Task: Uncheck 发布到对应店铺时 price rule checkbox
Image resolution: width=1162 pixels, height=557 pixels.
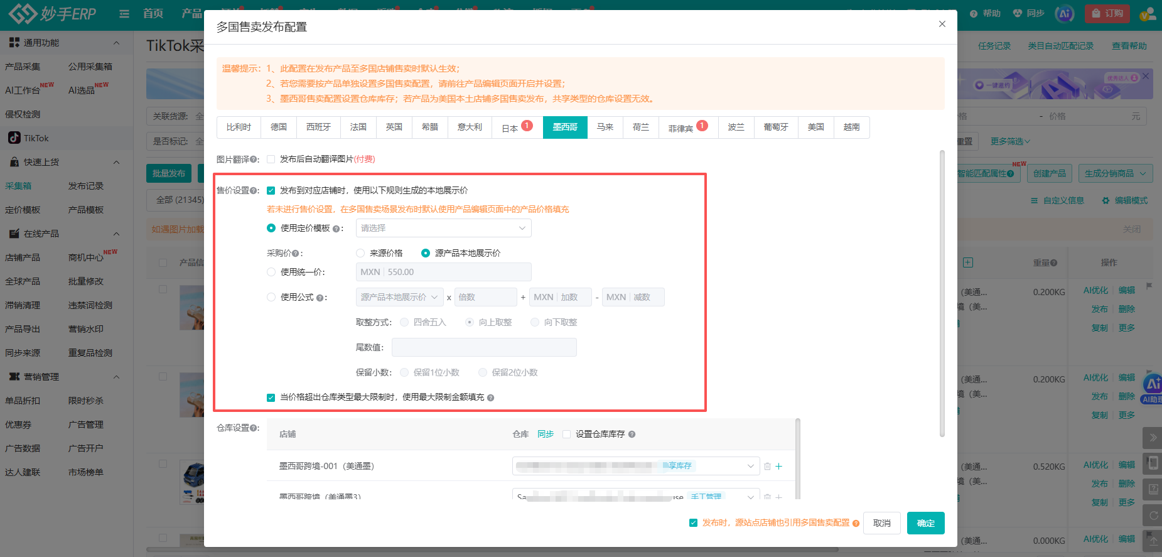Action: click(x=271, y=190)
